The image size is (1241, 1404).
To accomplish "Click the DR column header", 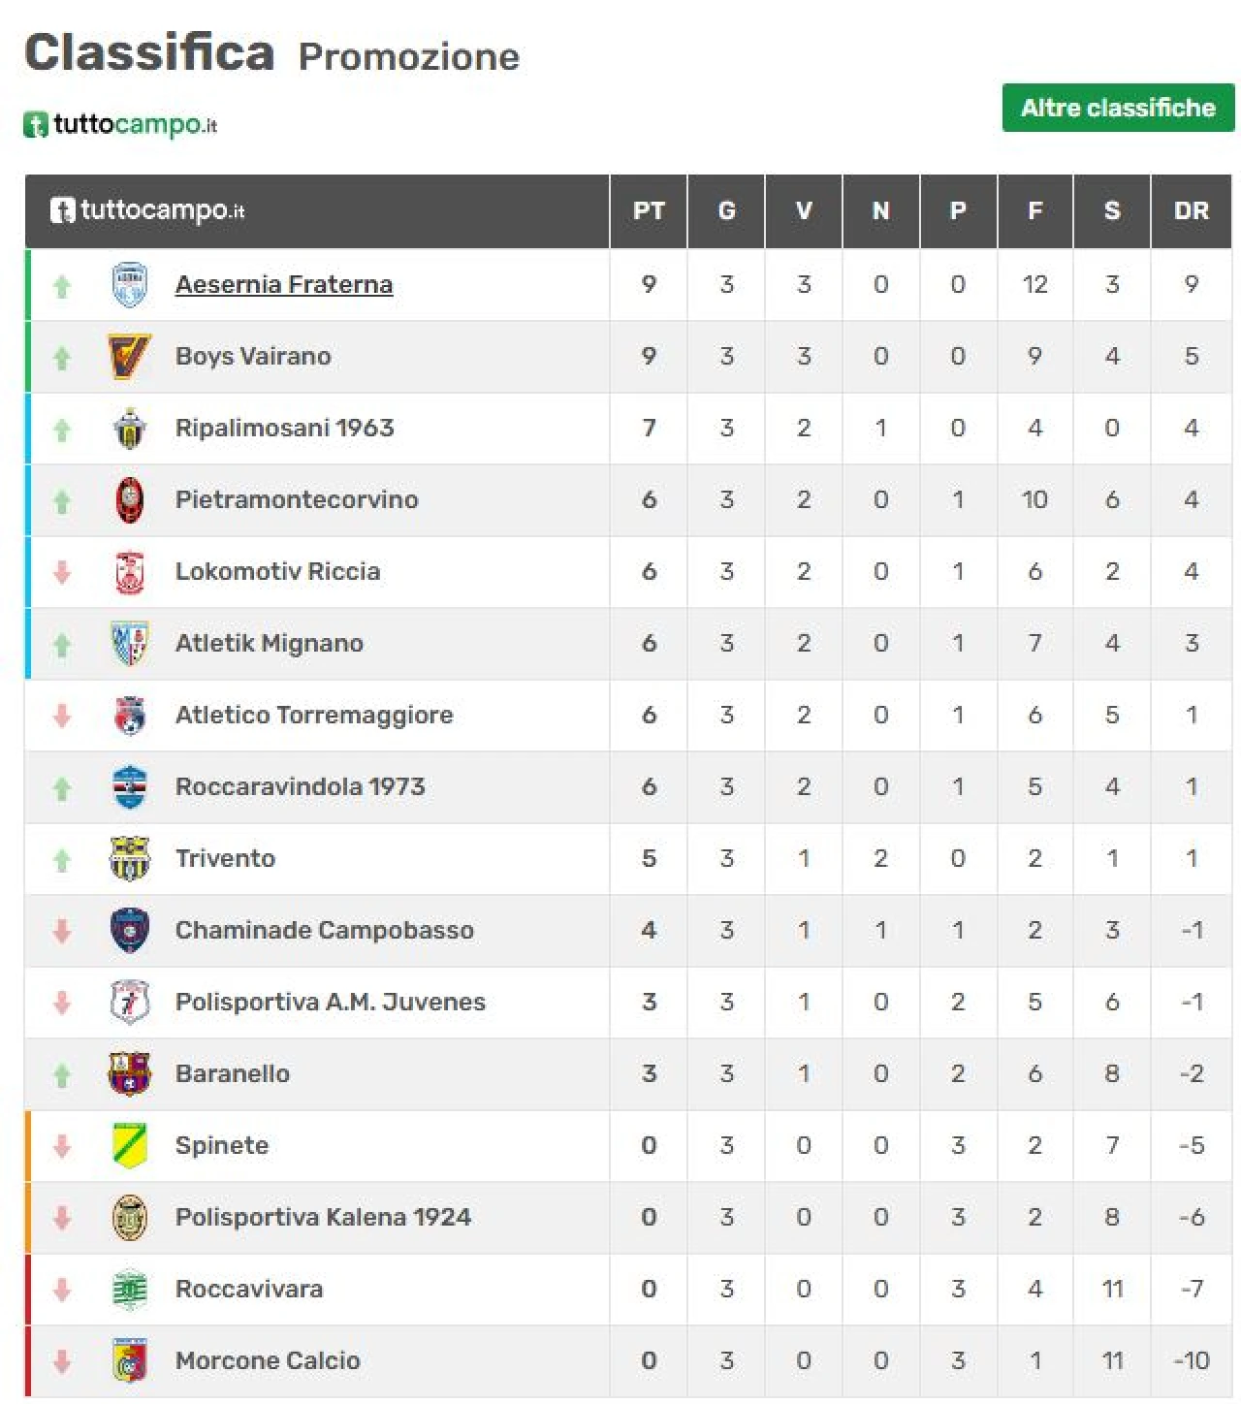I will coord(1191,211).
